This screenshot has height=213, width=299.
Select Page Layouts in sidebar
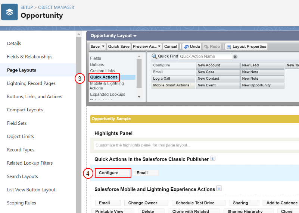[22, 70]
